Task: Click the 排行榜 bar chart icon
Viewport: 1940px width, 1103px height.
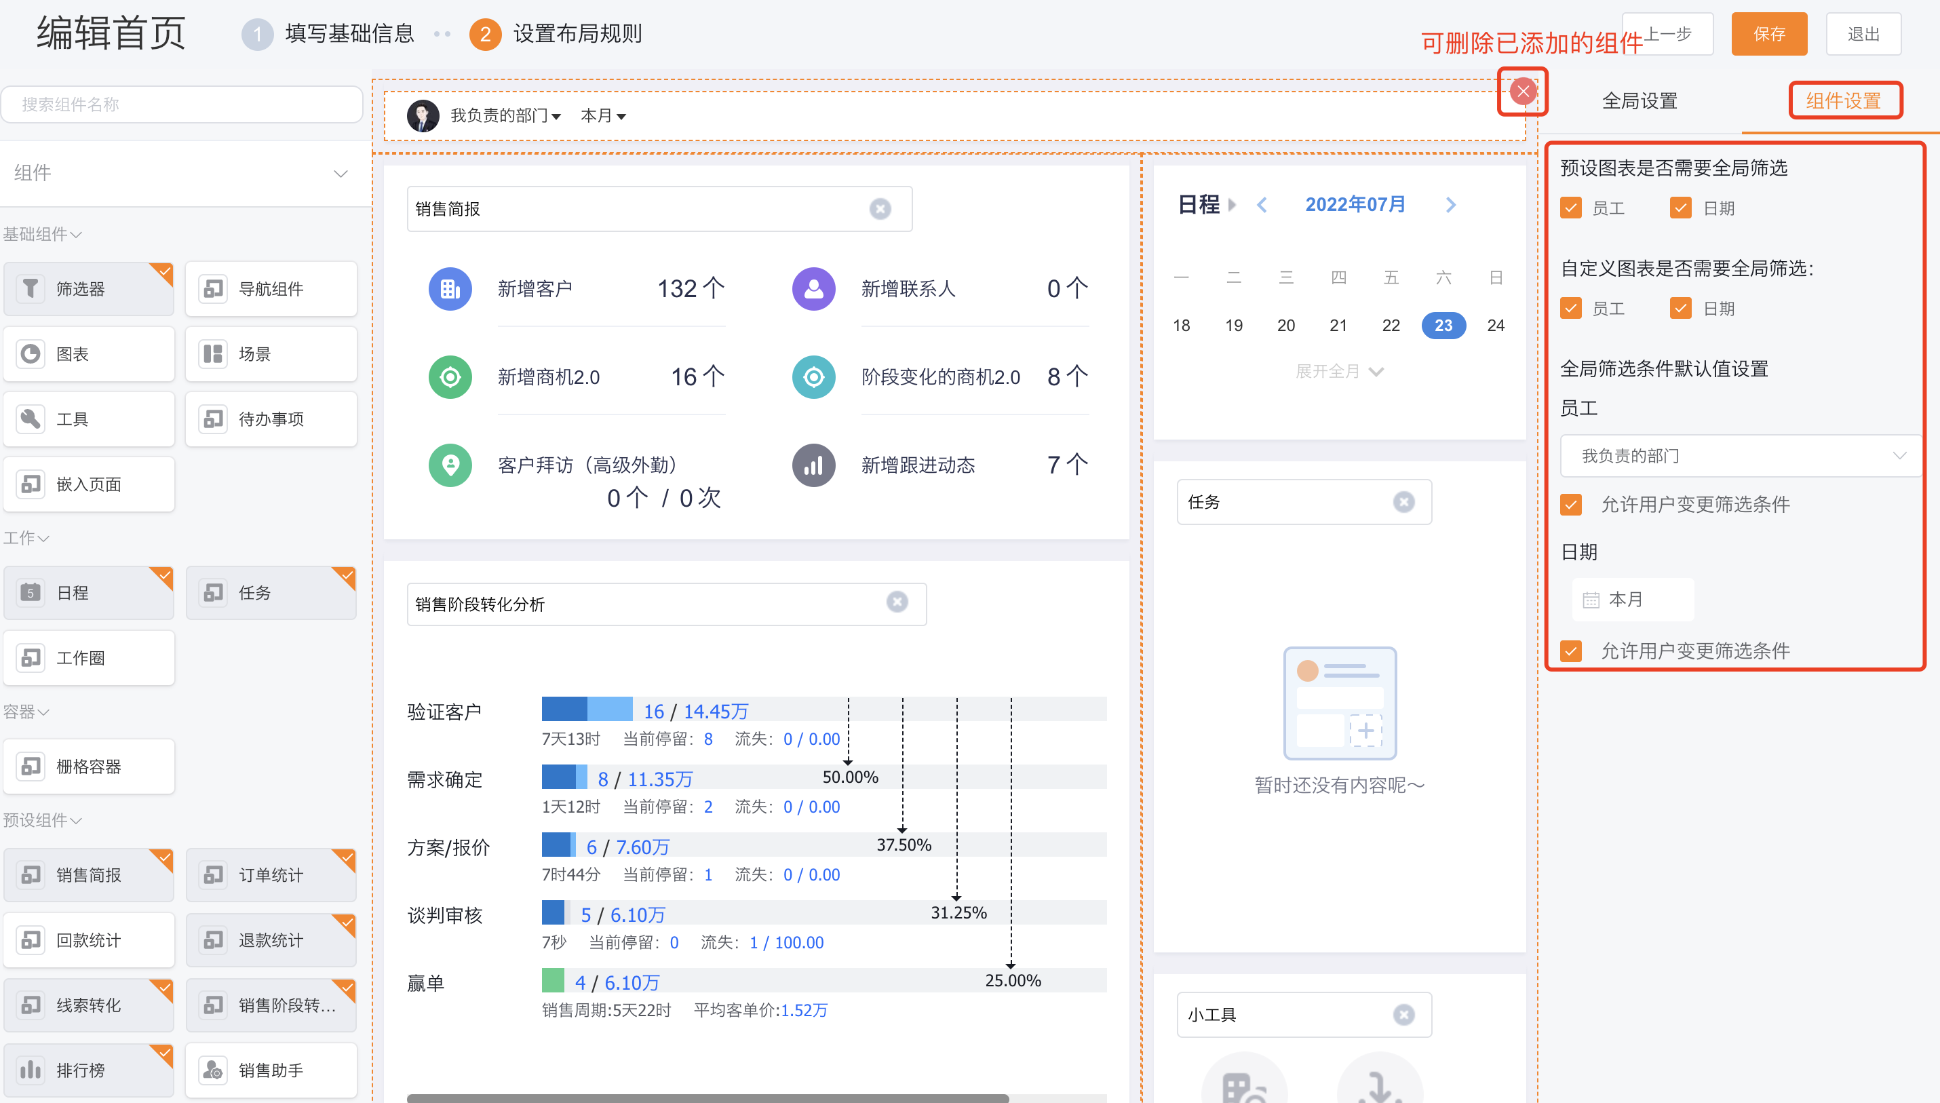Action: [x=31, y=1070]
